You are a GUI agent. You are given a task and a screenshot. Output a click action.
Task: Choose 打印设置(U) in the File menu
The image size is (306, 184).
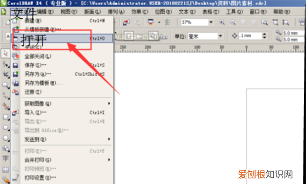click(62, 177)
